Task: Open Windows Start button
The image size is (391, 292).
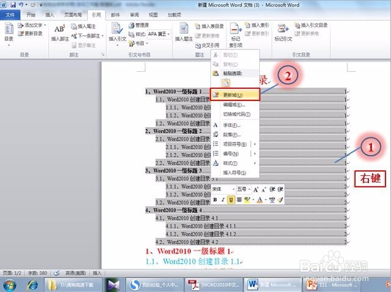Action: click(9, 285)
